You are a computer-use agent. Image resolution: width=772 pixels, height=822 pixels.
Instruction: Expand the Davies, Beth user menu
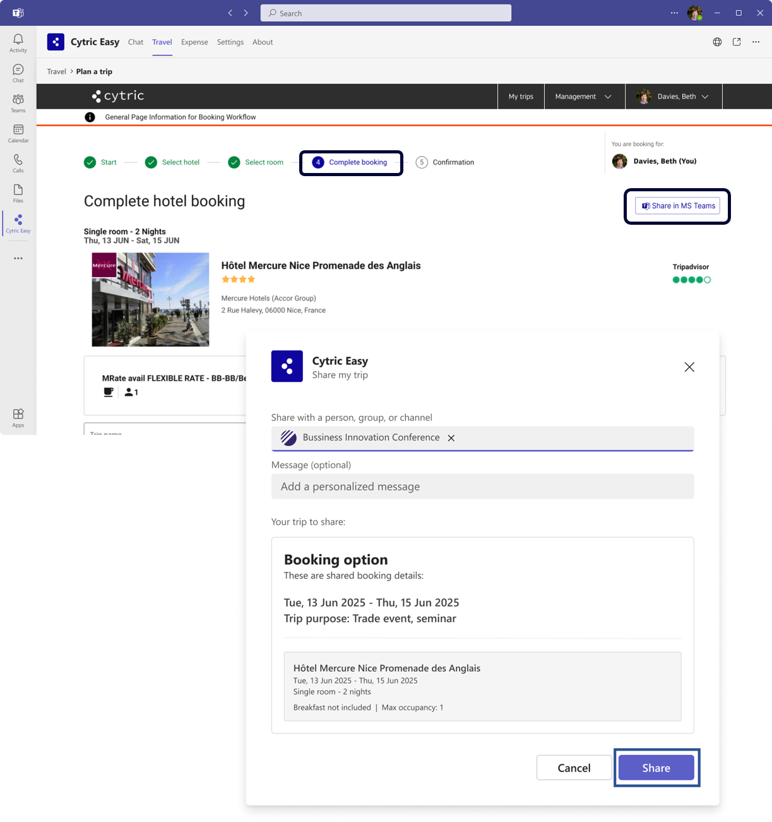point(674,97)
